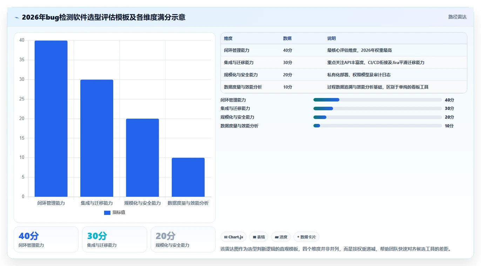Click the 集成与迁移能力 progress bar
Screen dimensions: 481x266
click(x=378, y=108)
